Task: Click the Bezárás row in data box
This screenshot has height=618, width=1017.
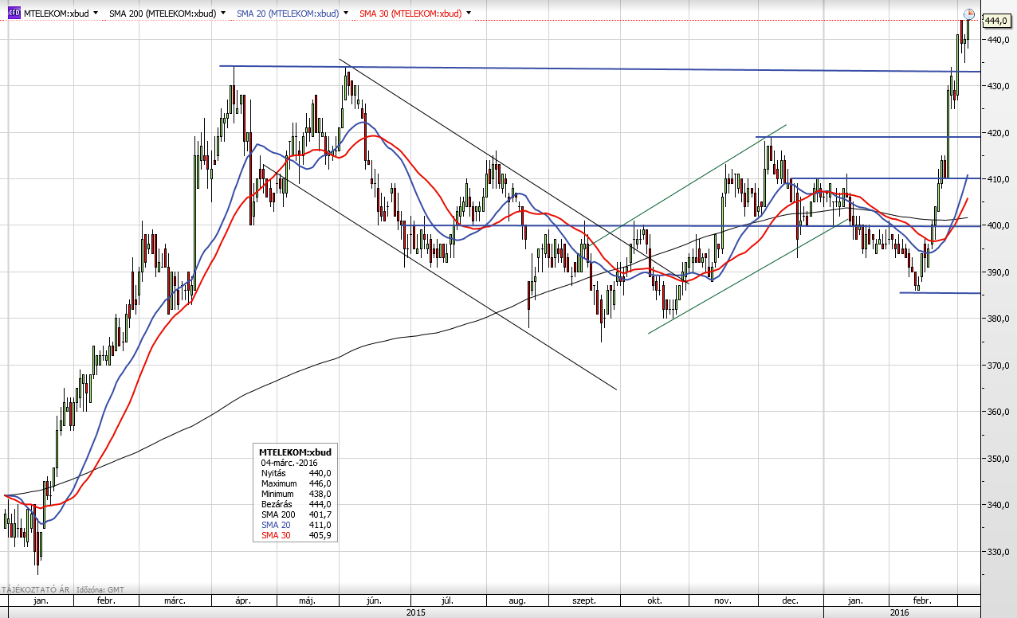Action: (296, 504)
